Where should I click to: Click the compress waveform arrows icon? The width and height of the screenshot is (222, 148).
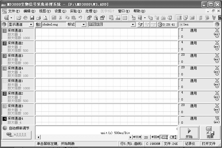tap(155, 137)
